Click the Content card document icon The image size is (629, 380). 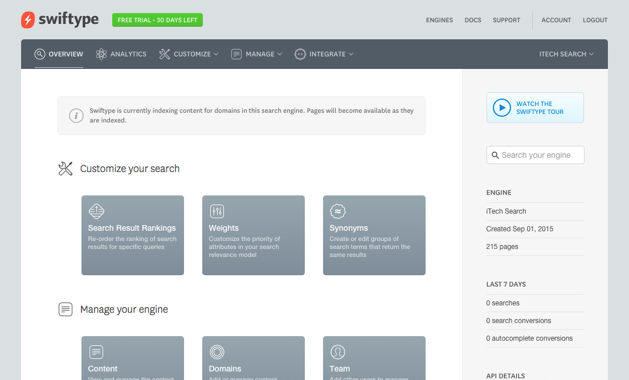coord(96,352)
